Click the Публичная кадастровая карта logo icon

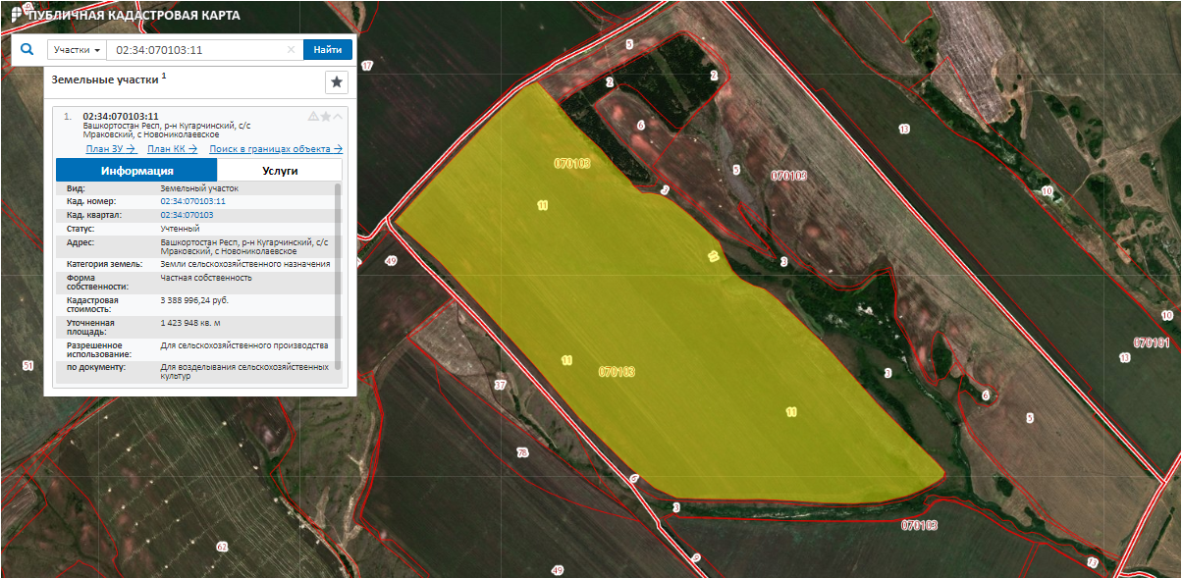[16, 15]
